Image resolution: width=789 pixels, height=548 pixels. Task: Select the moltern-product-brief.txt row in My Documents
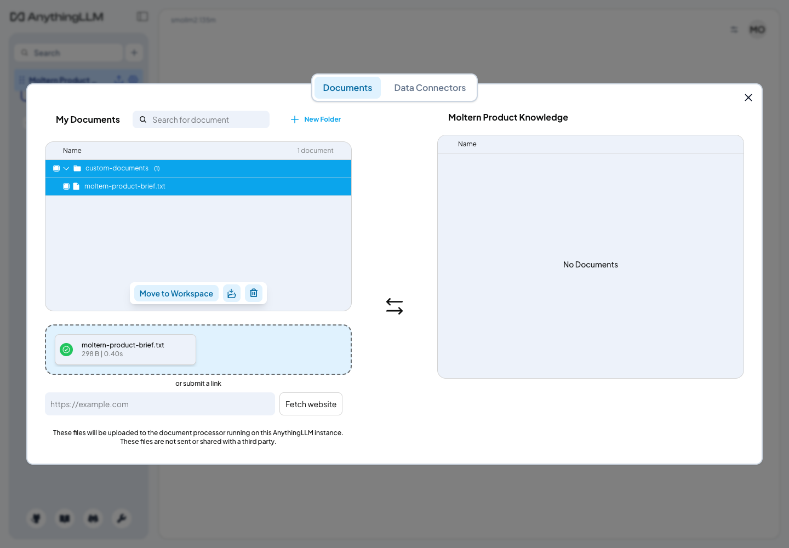point(198,186)
